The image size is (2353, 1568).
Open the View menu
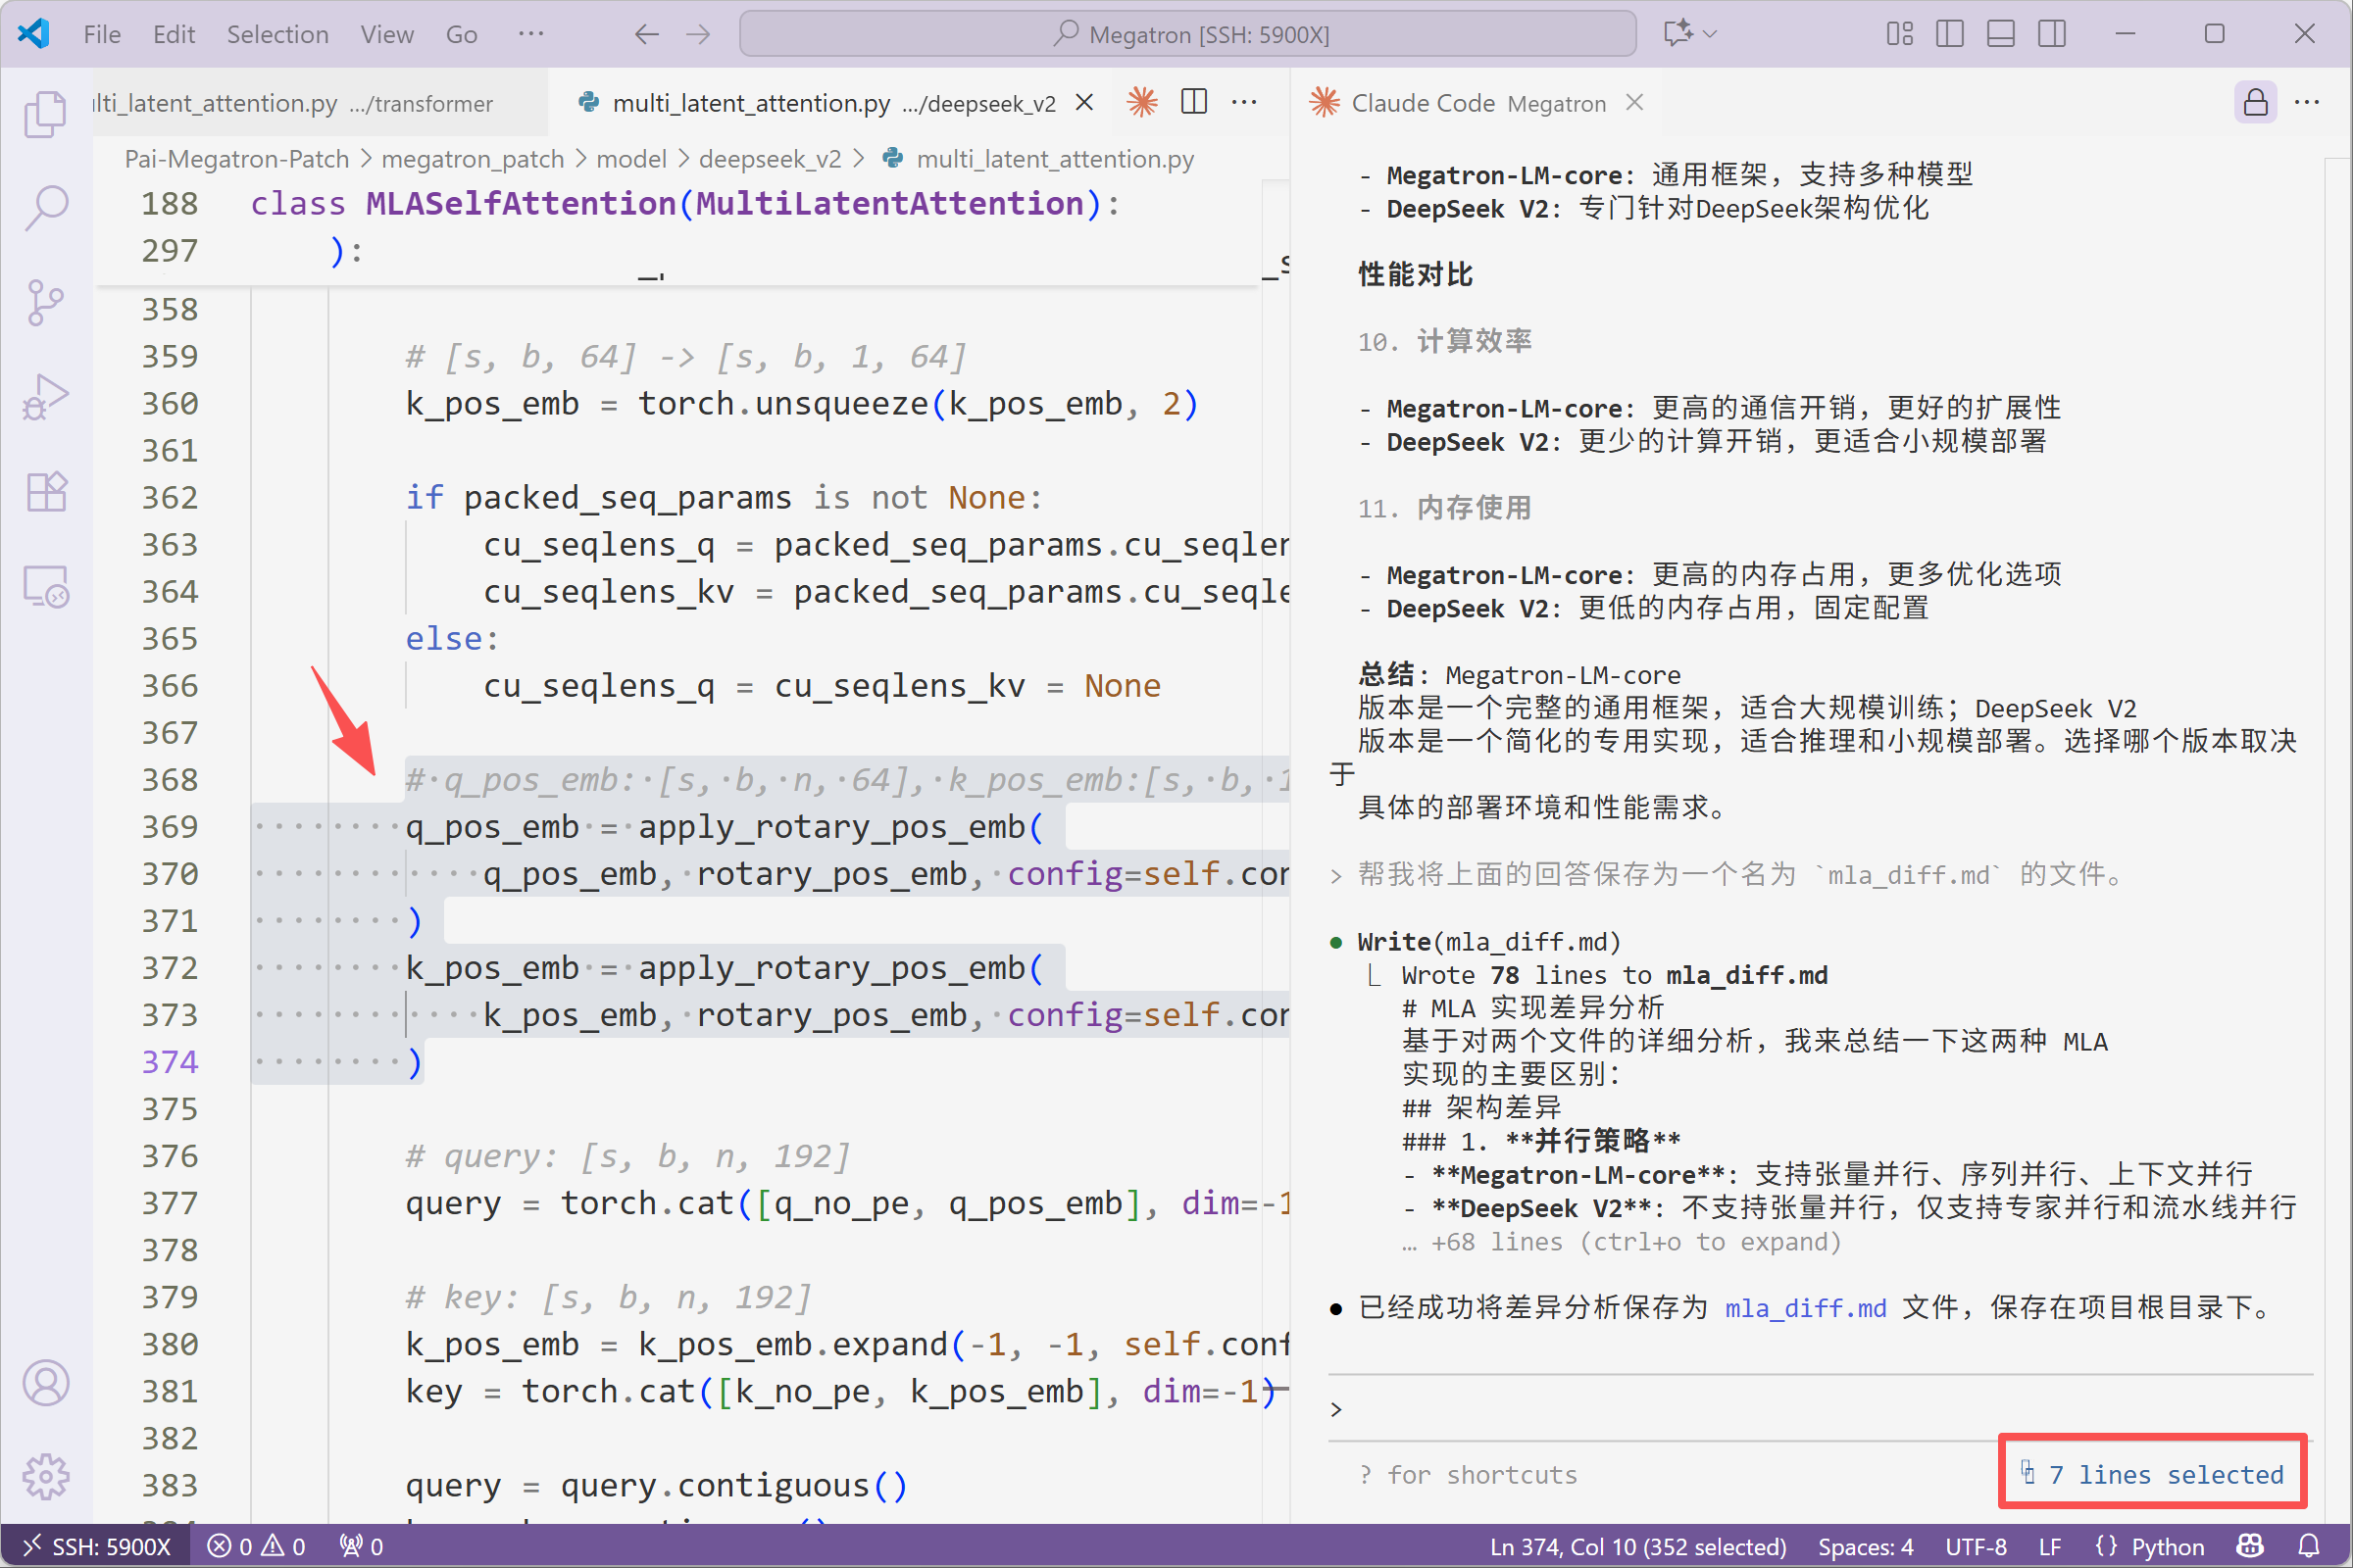(387, 34)
